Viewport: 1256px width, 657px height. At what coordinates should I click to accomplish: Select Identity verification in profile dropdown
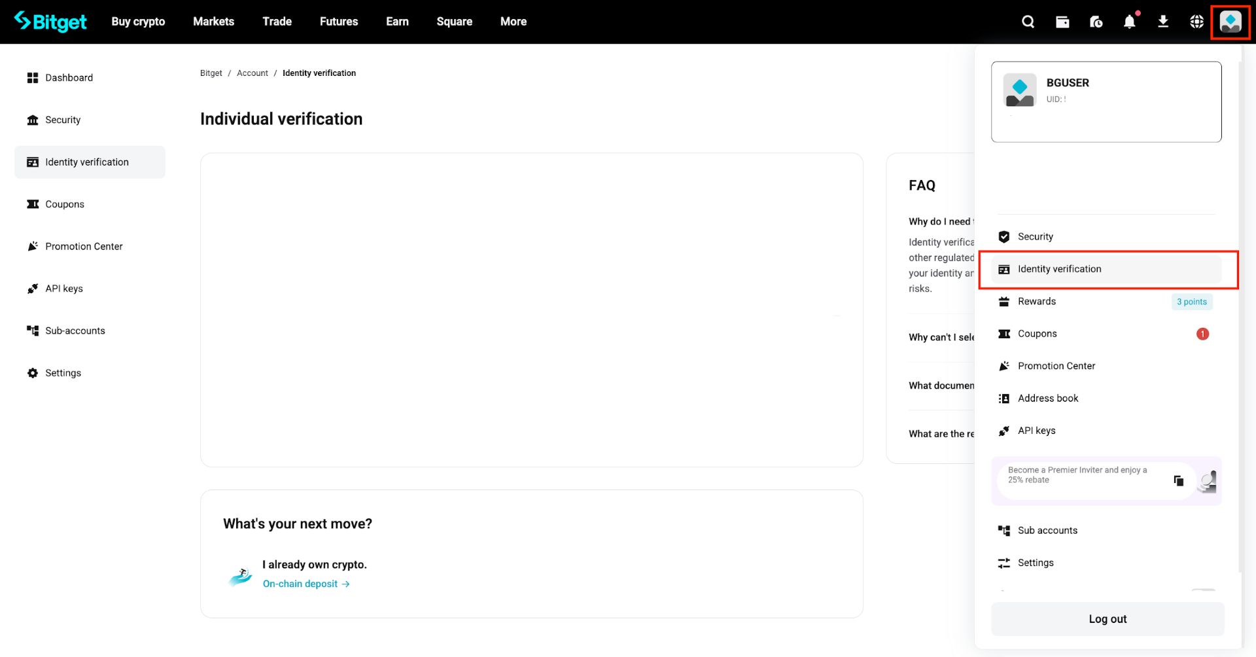click(x=1106, y=269)
